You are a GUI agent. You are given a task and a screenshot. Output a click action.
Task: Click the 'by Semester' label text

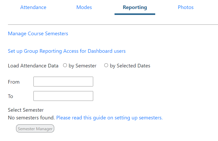point(83,66)
